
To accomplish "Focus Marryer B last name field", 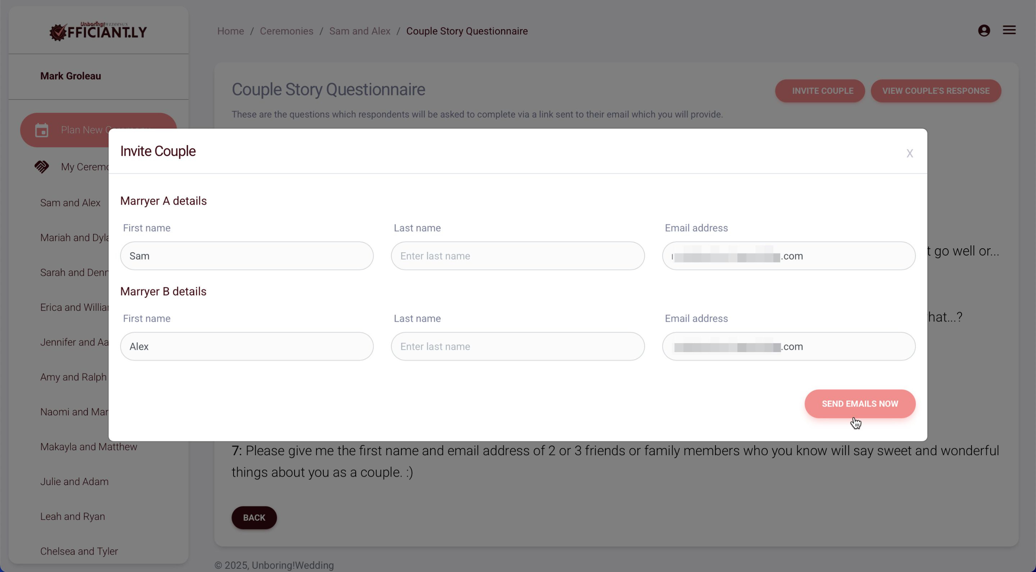I will pos(517,346).
